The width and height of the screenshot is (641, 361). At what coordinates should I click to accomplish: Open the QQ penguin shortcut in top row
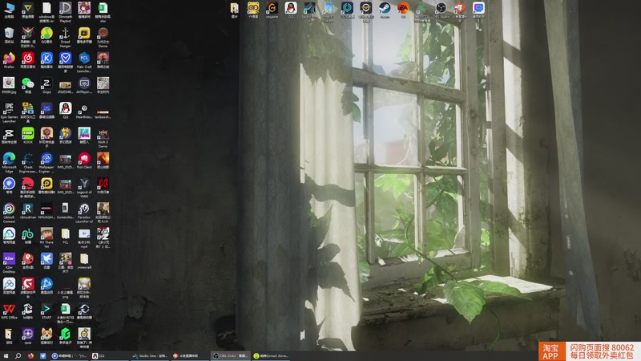(x=291, y=10)
